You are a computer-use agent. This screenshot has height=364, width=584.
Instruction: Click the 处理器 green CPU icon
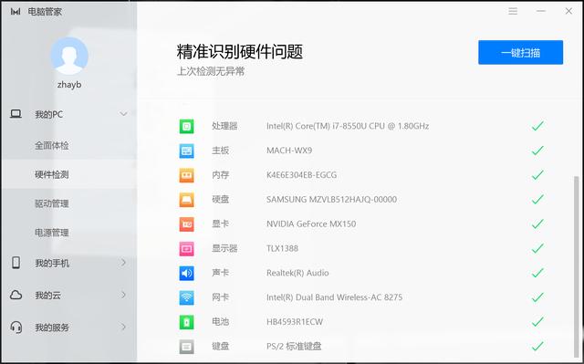[186, 126]
